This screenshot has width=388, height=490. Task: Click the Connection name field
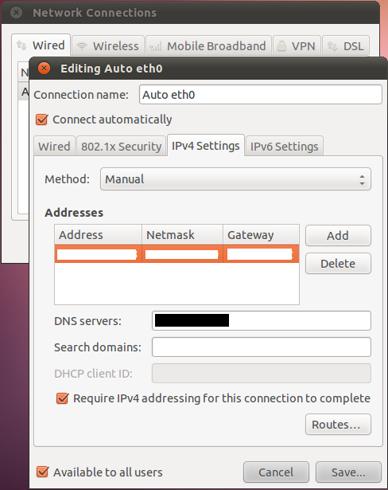click(261, 94)
